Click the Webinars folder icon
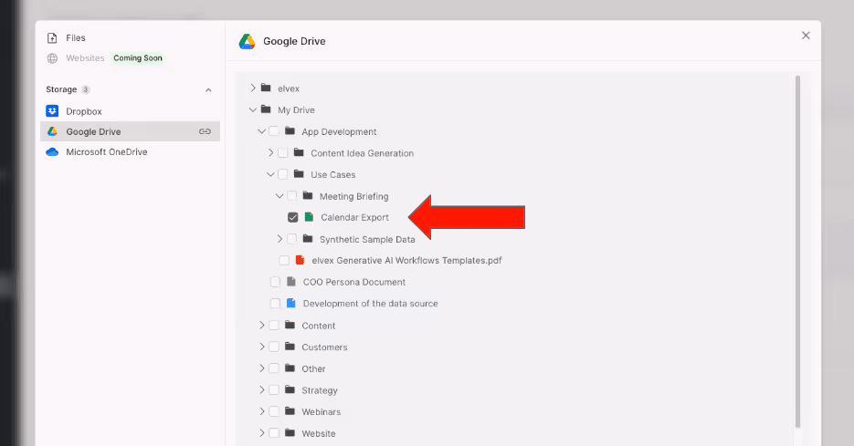 pyautogui.click(x=290, y=411)
